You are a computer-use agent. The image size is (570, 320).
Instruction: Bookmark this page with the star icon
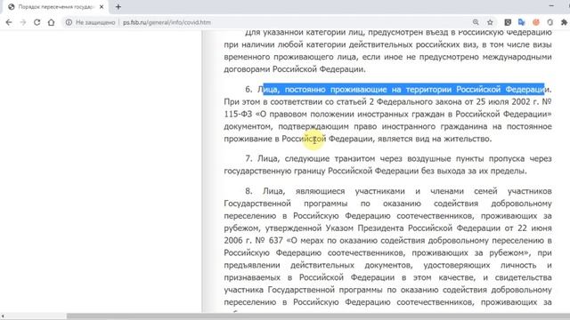click(490, 22)
